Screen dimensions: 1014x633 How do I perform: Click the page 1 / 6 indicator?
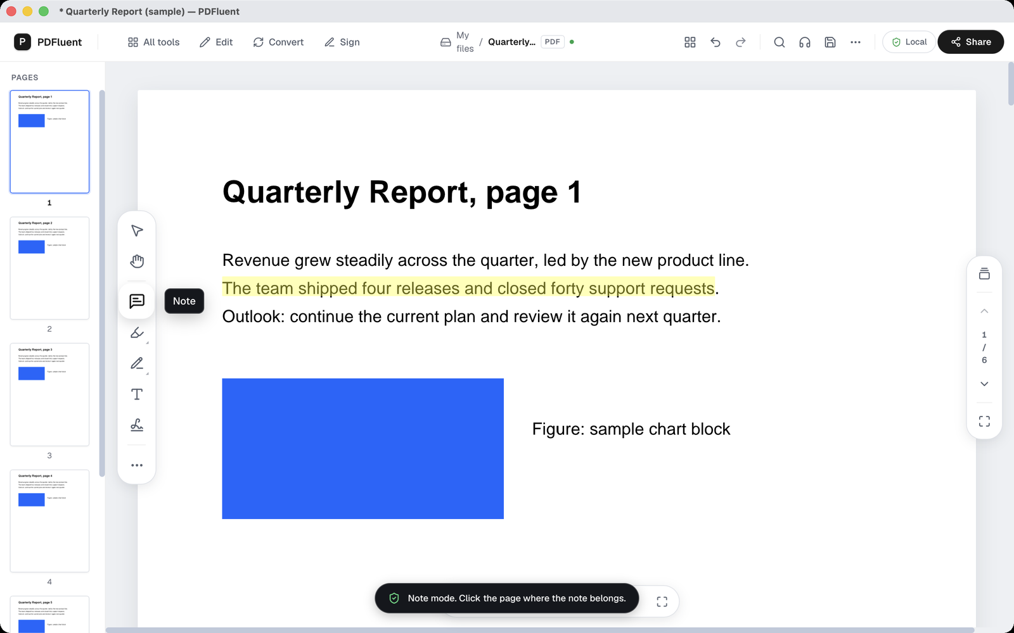coord(984,348)
